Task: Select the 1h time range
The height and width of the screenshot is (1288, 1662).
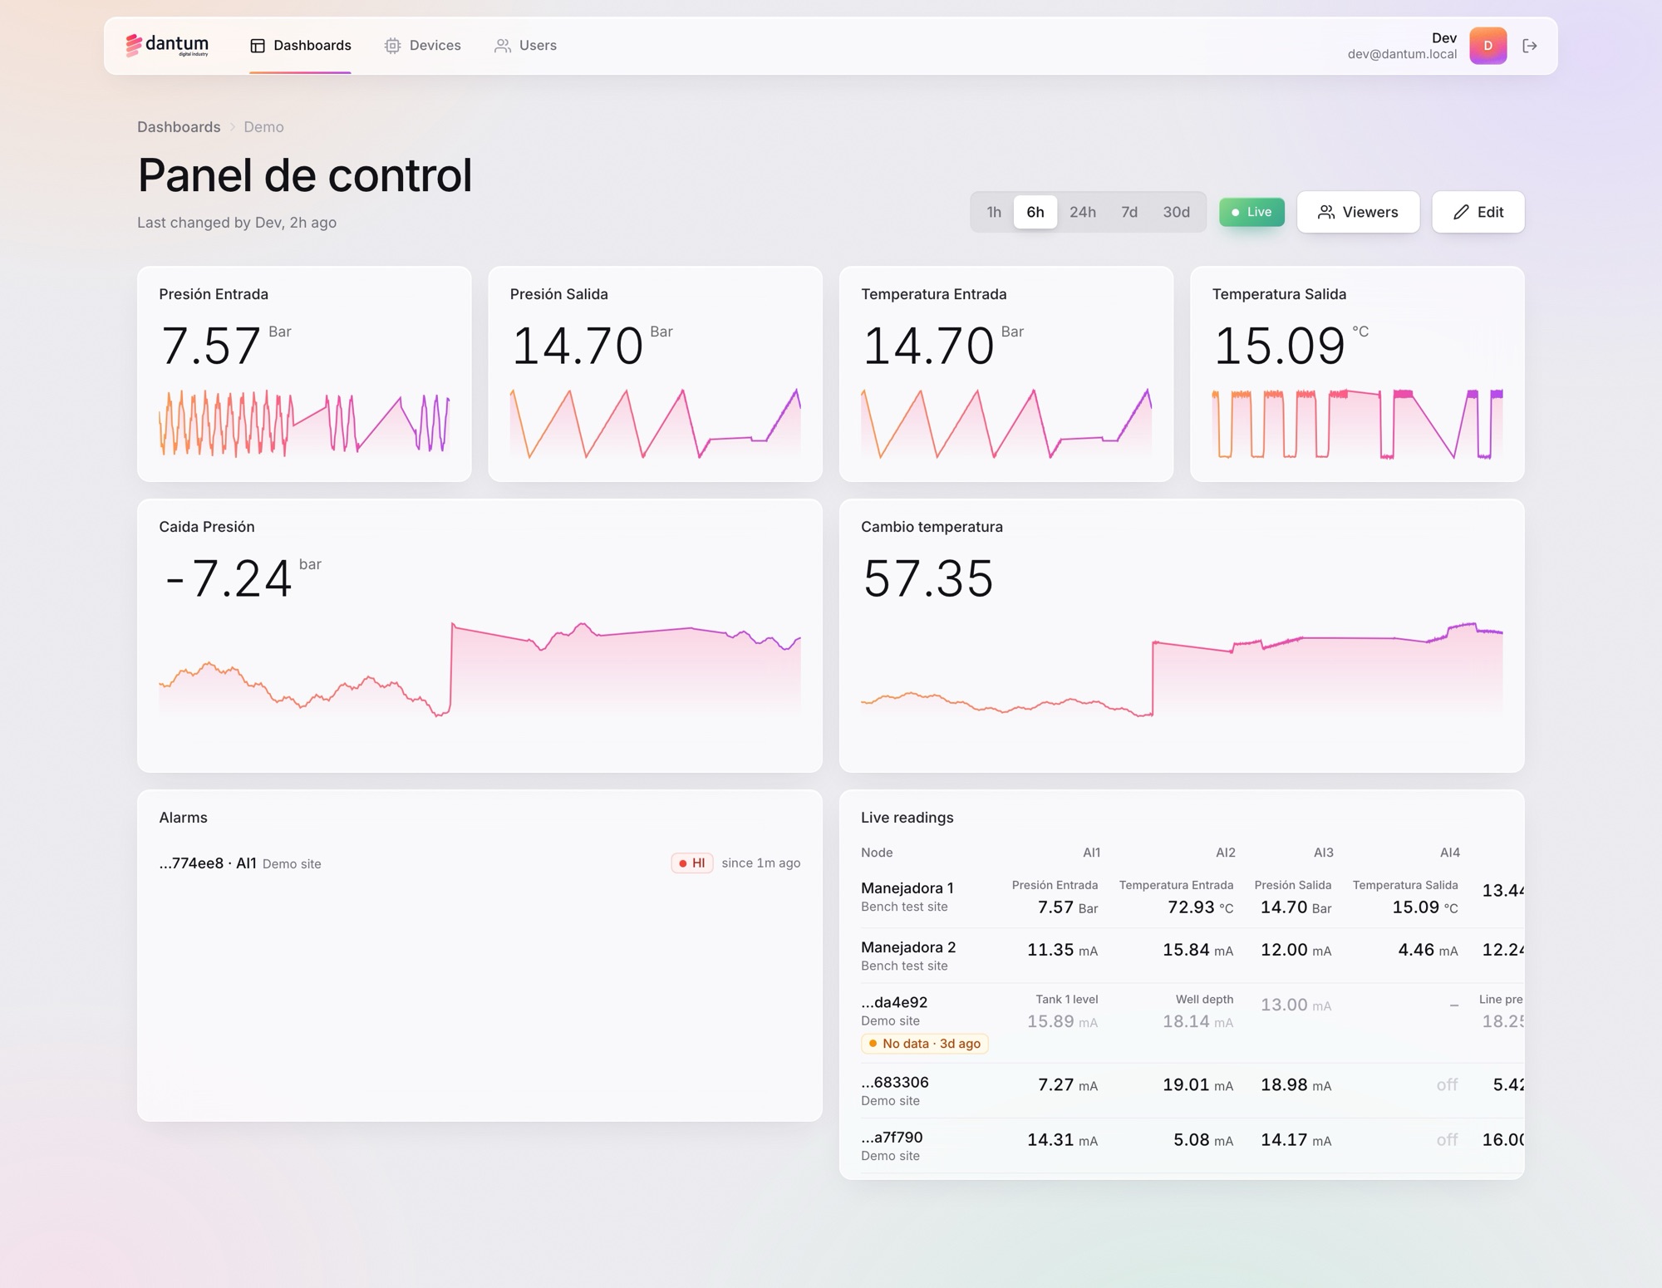Action: click(994, 212)
